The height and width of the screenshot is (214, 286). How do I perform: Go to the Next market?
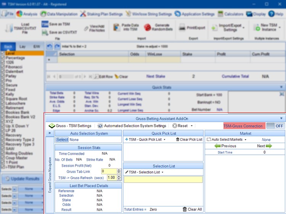tap(264, 146)
